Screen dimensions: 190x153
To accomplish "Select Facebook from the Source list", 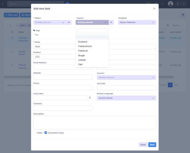I will click(x=83, y=42).
